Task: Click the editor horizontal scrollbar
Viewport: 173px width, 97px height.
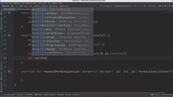Action: (89, 93)
